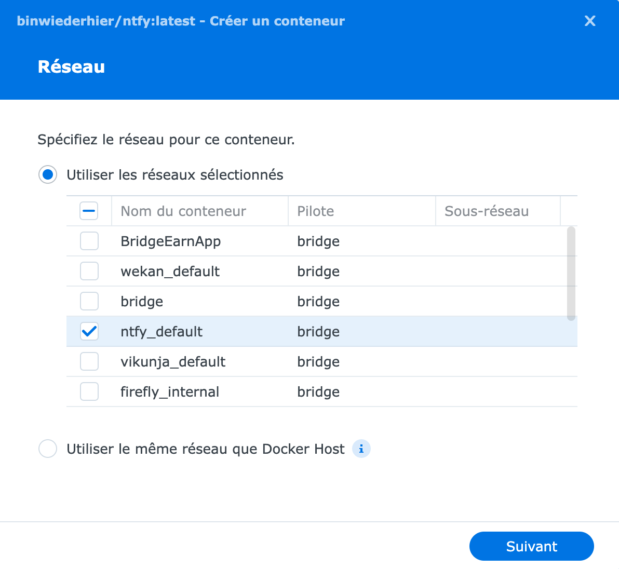Check the wekan_default network checkbox
This screenshot has height=569, width=619.
click(89, 271)
